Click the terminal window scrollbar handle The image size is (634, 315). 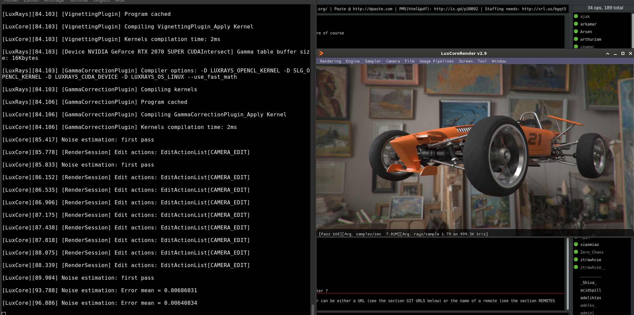point(313,309)
